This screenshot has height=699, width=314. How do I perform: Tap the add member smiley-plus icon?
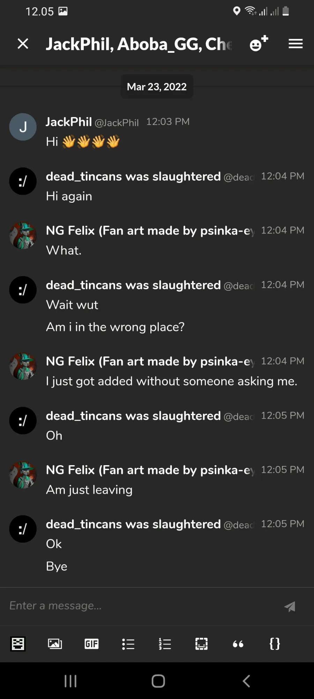coord(259,44)
